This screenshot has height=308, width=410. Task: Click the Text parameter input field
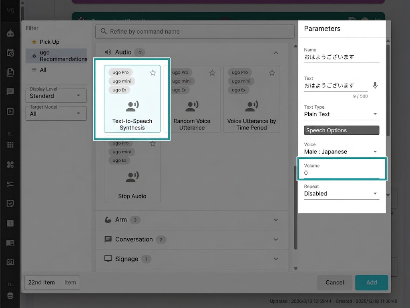336,86
